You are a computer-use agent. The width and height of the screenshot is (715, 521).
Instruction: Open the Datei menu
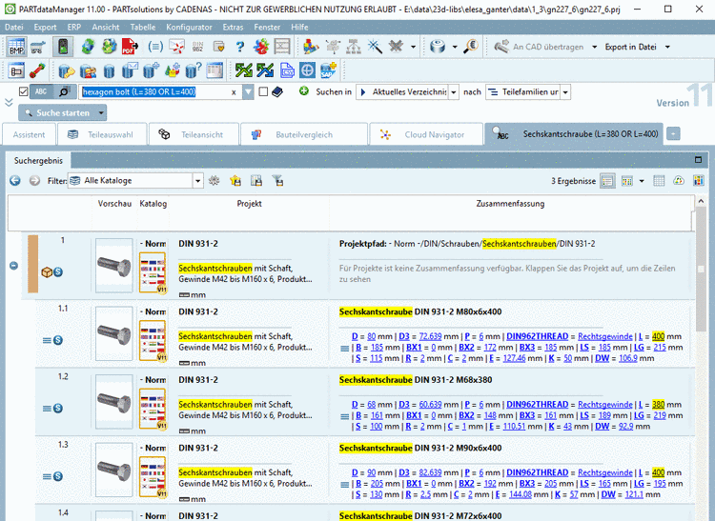tap(14, 28)
